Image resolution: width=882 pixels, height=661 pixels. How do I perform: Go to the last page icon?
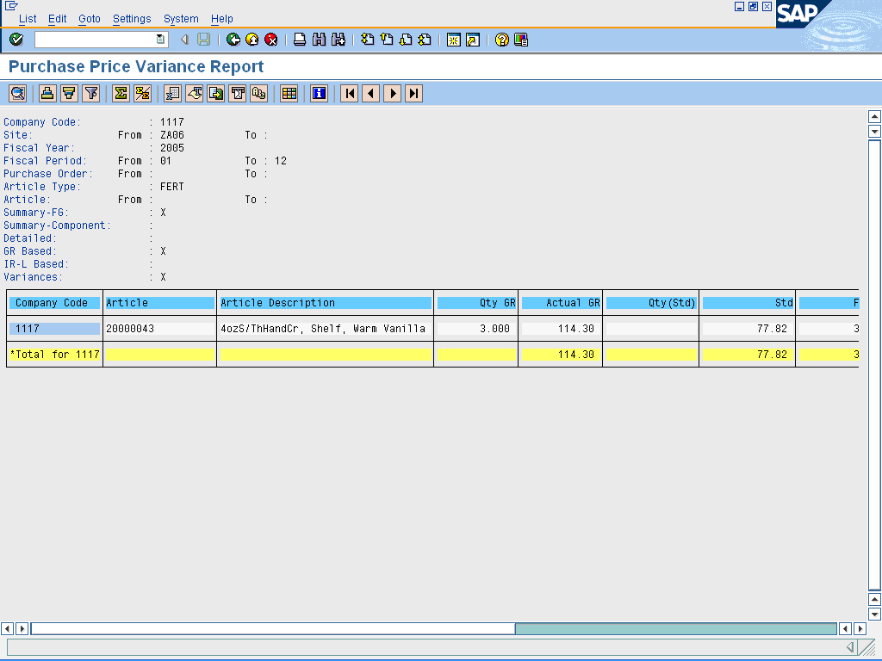[425, 40]
